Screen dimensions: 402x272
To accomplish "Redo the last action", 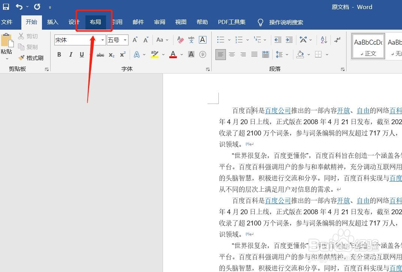I will [37, 7].
